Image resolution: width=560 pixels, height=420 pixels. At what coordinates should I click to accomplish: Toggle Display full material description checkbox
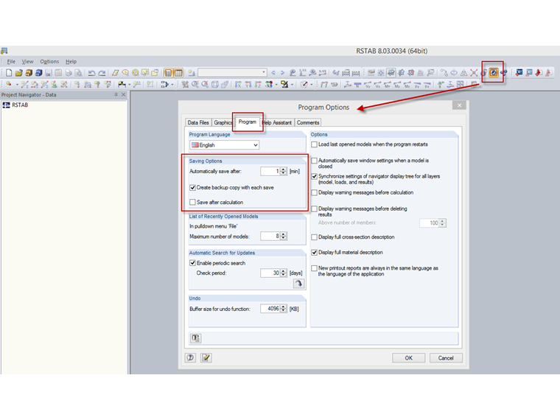(315, 253)
